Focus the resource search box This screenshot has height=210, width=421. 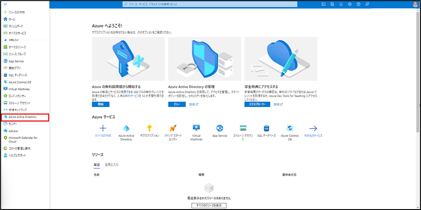210,4
